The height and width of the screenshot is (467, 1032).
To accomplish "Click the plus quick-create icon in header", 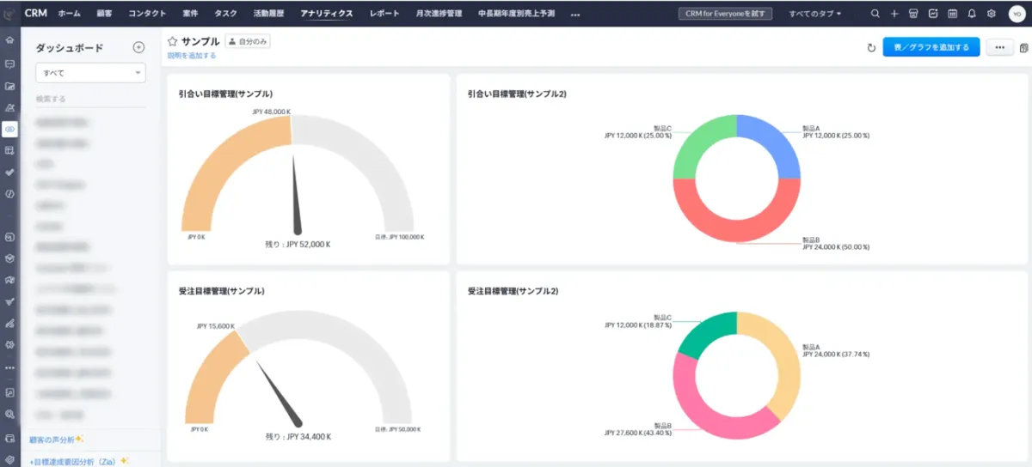I will pos(894,14).
